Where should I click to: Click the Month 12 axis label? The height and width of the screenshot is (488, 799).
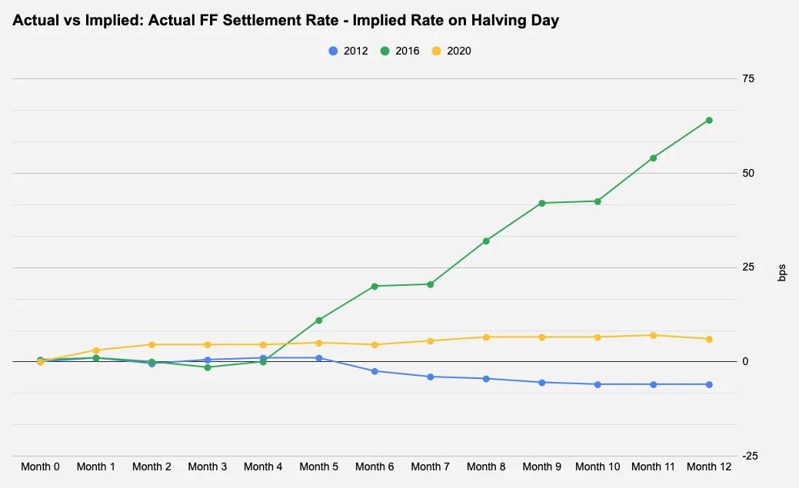(709, 466)
